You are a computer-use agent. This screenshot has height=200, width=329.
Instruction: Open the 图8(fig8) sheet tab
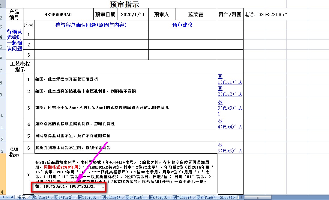pyautogui.click(x=206, y=198)
